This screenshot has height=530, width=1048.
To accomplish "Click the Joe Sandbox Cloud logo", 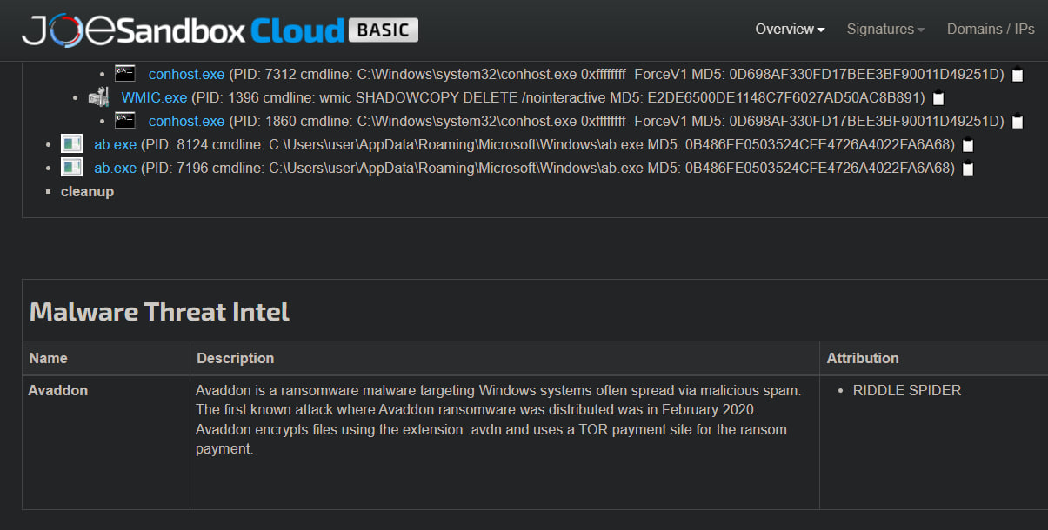I will coord(219,30).
